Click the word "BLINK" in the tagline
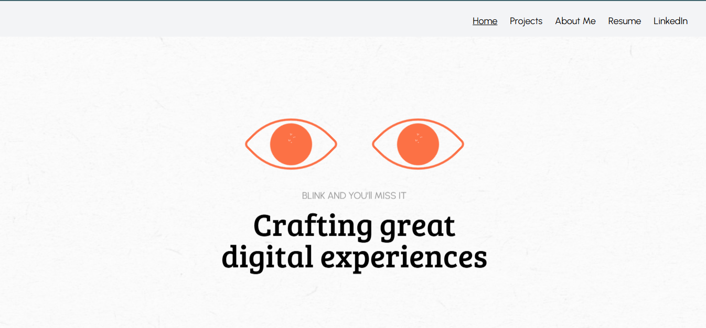This screenshot has height=328, width=706. pyautogui.click(x=314, y=196)
